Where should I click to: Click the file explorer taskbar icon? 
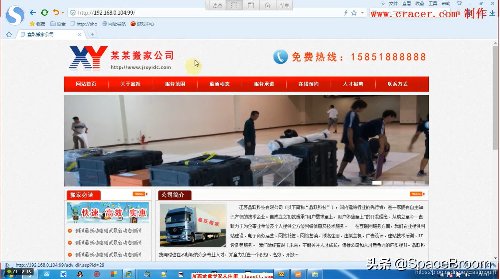click(315, 274)
